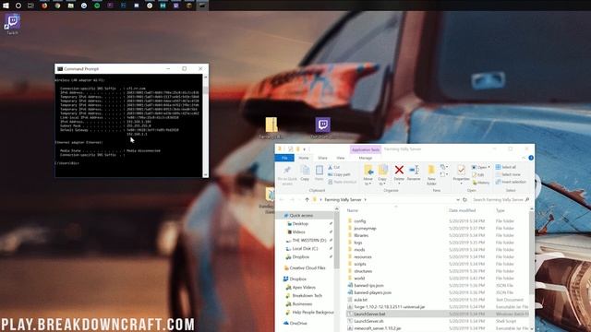
Task: Click the Search Farming Vally Server box
Action: pos(500,199)
